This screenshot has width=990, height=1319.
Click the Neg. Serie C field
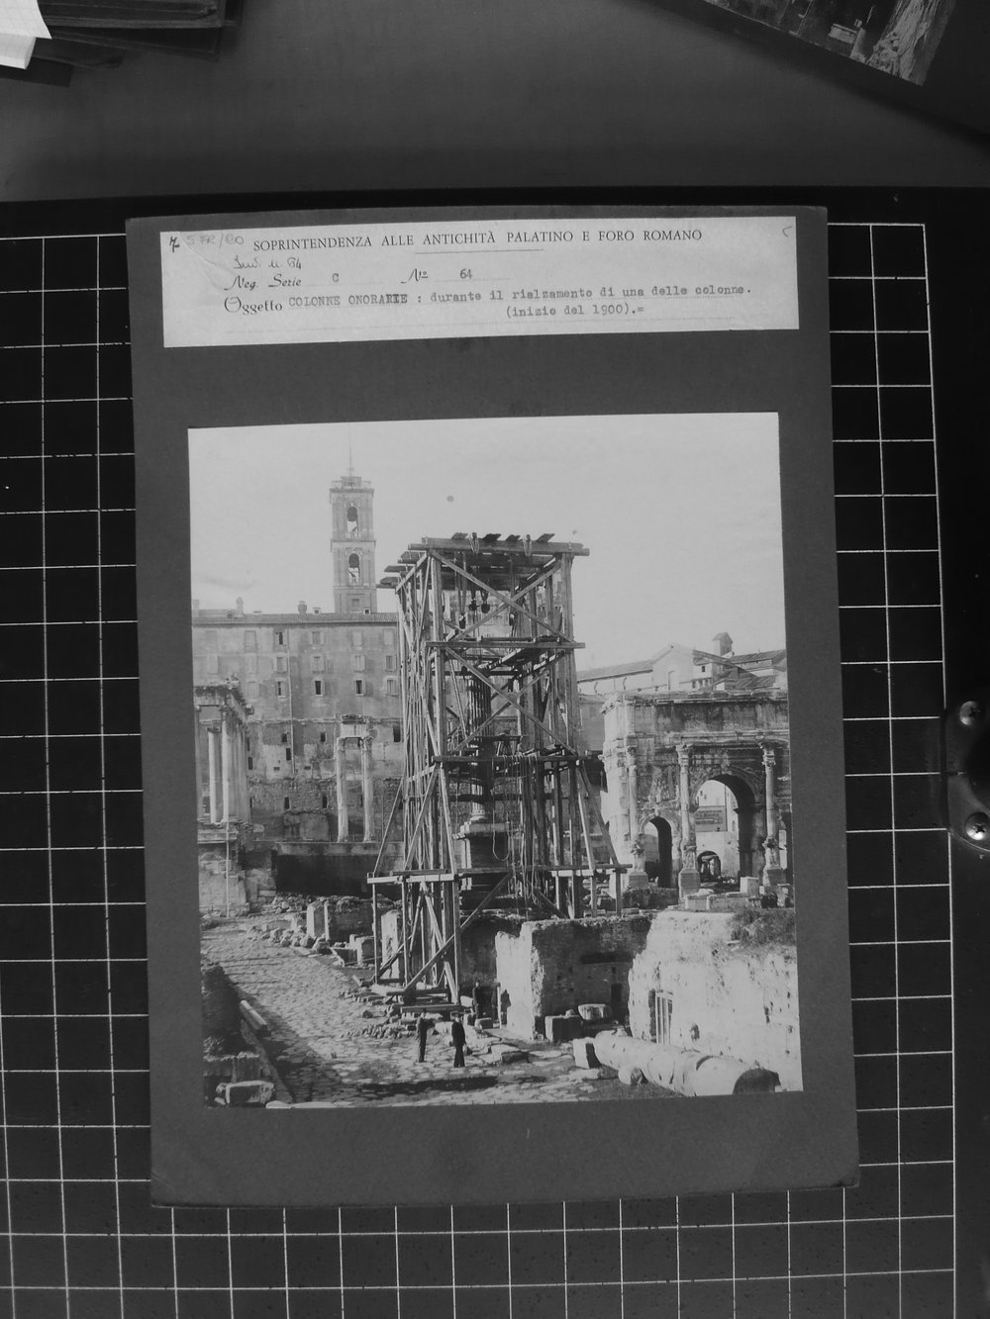[x=287, y=281]
